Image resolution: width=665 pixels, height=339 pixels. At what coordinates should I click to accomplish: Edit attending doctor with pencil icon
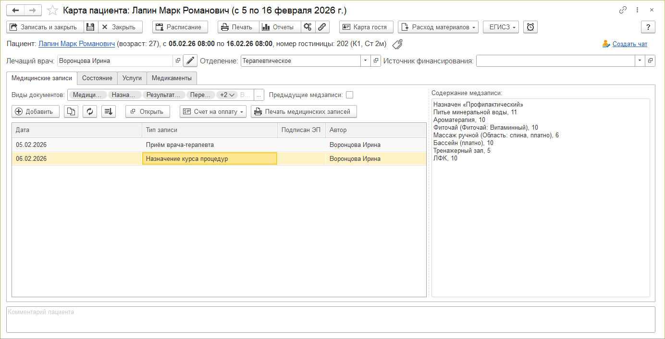point(190,61)
